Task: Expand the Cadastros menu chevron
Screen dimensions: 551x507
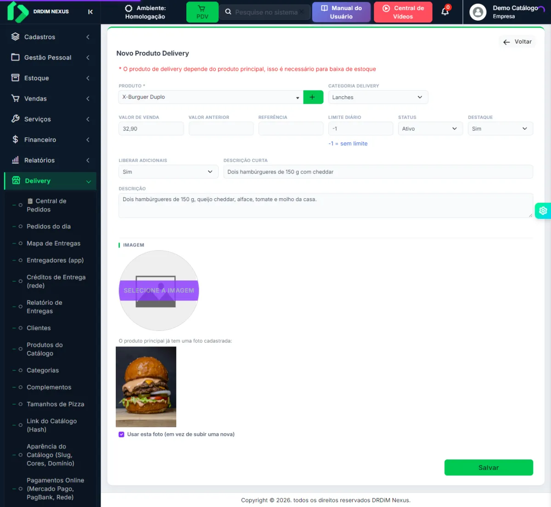Action: (88, 37)
